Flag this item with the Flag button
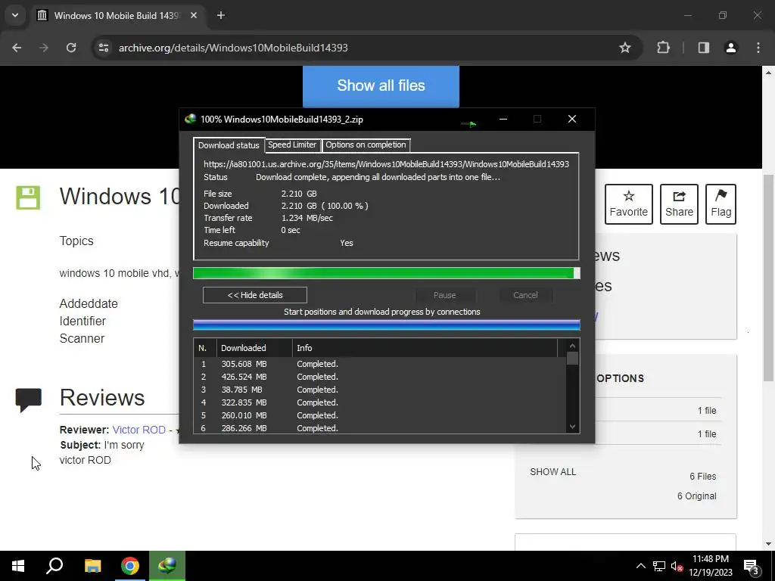The height and width of the screenshot is (581, 775). click(721, 204)
